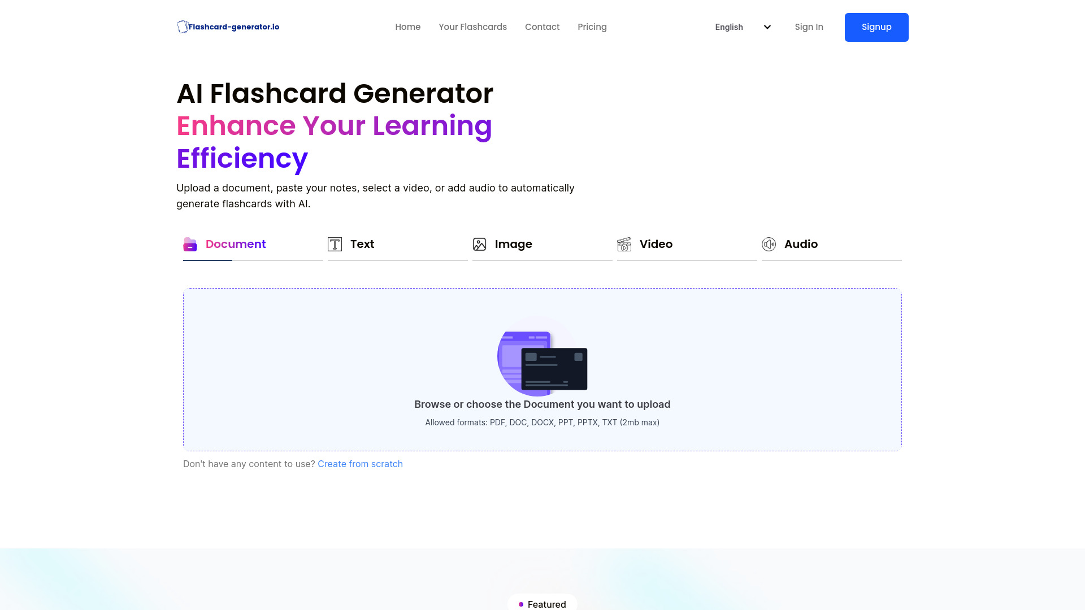Click the dropdown chevron next to English
Image resolution: width=1085 pixels, height=610 pixels.
click(x=767, y=27)
